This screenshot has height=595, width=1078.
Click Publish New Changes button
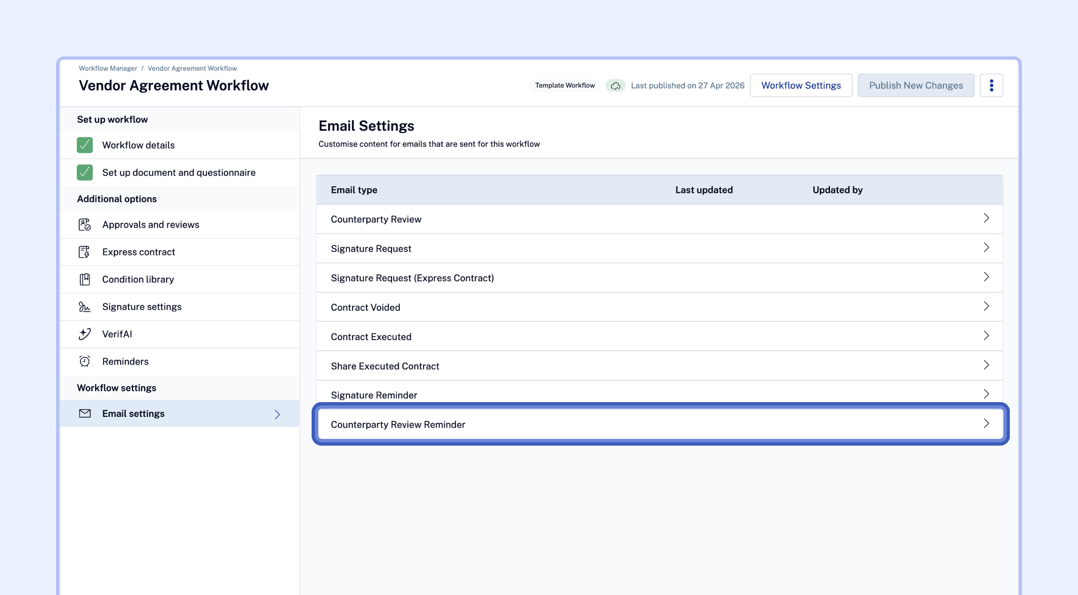click(x=916, y=85)
